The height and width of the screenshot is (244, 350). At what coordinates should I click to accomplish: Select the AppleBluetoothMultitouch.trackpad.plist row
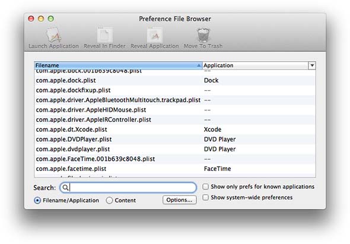(175, 100)
